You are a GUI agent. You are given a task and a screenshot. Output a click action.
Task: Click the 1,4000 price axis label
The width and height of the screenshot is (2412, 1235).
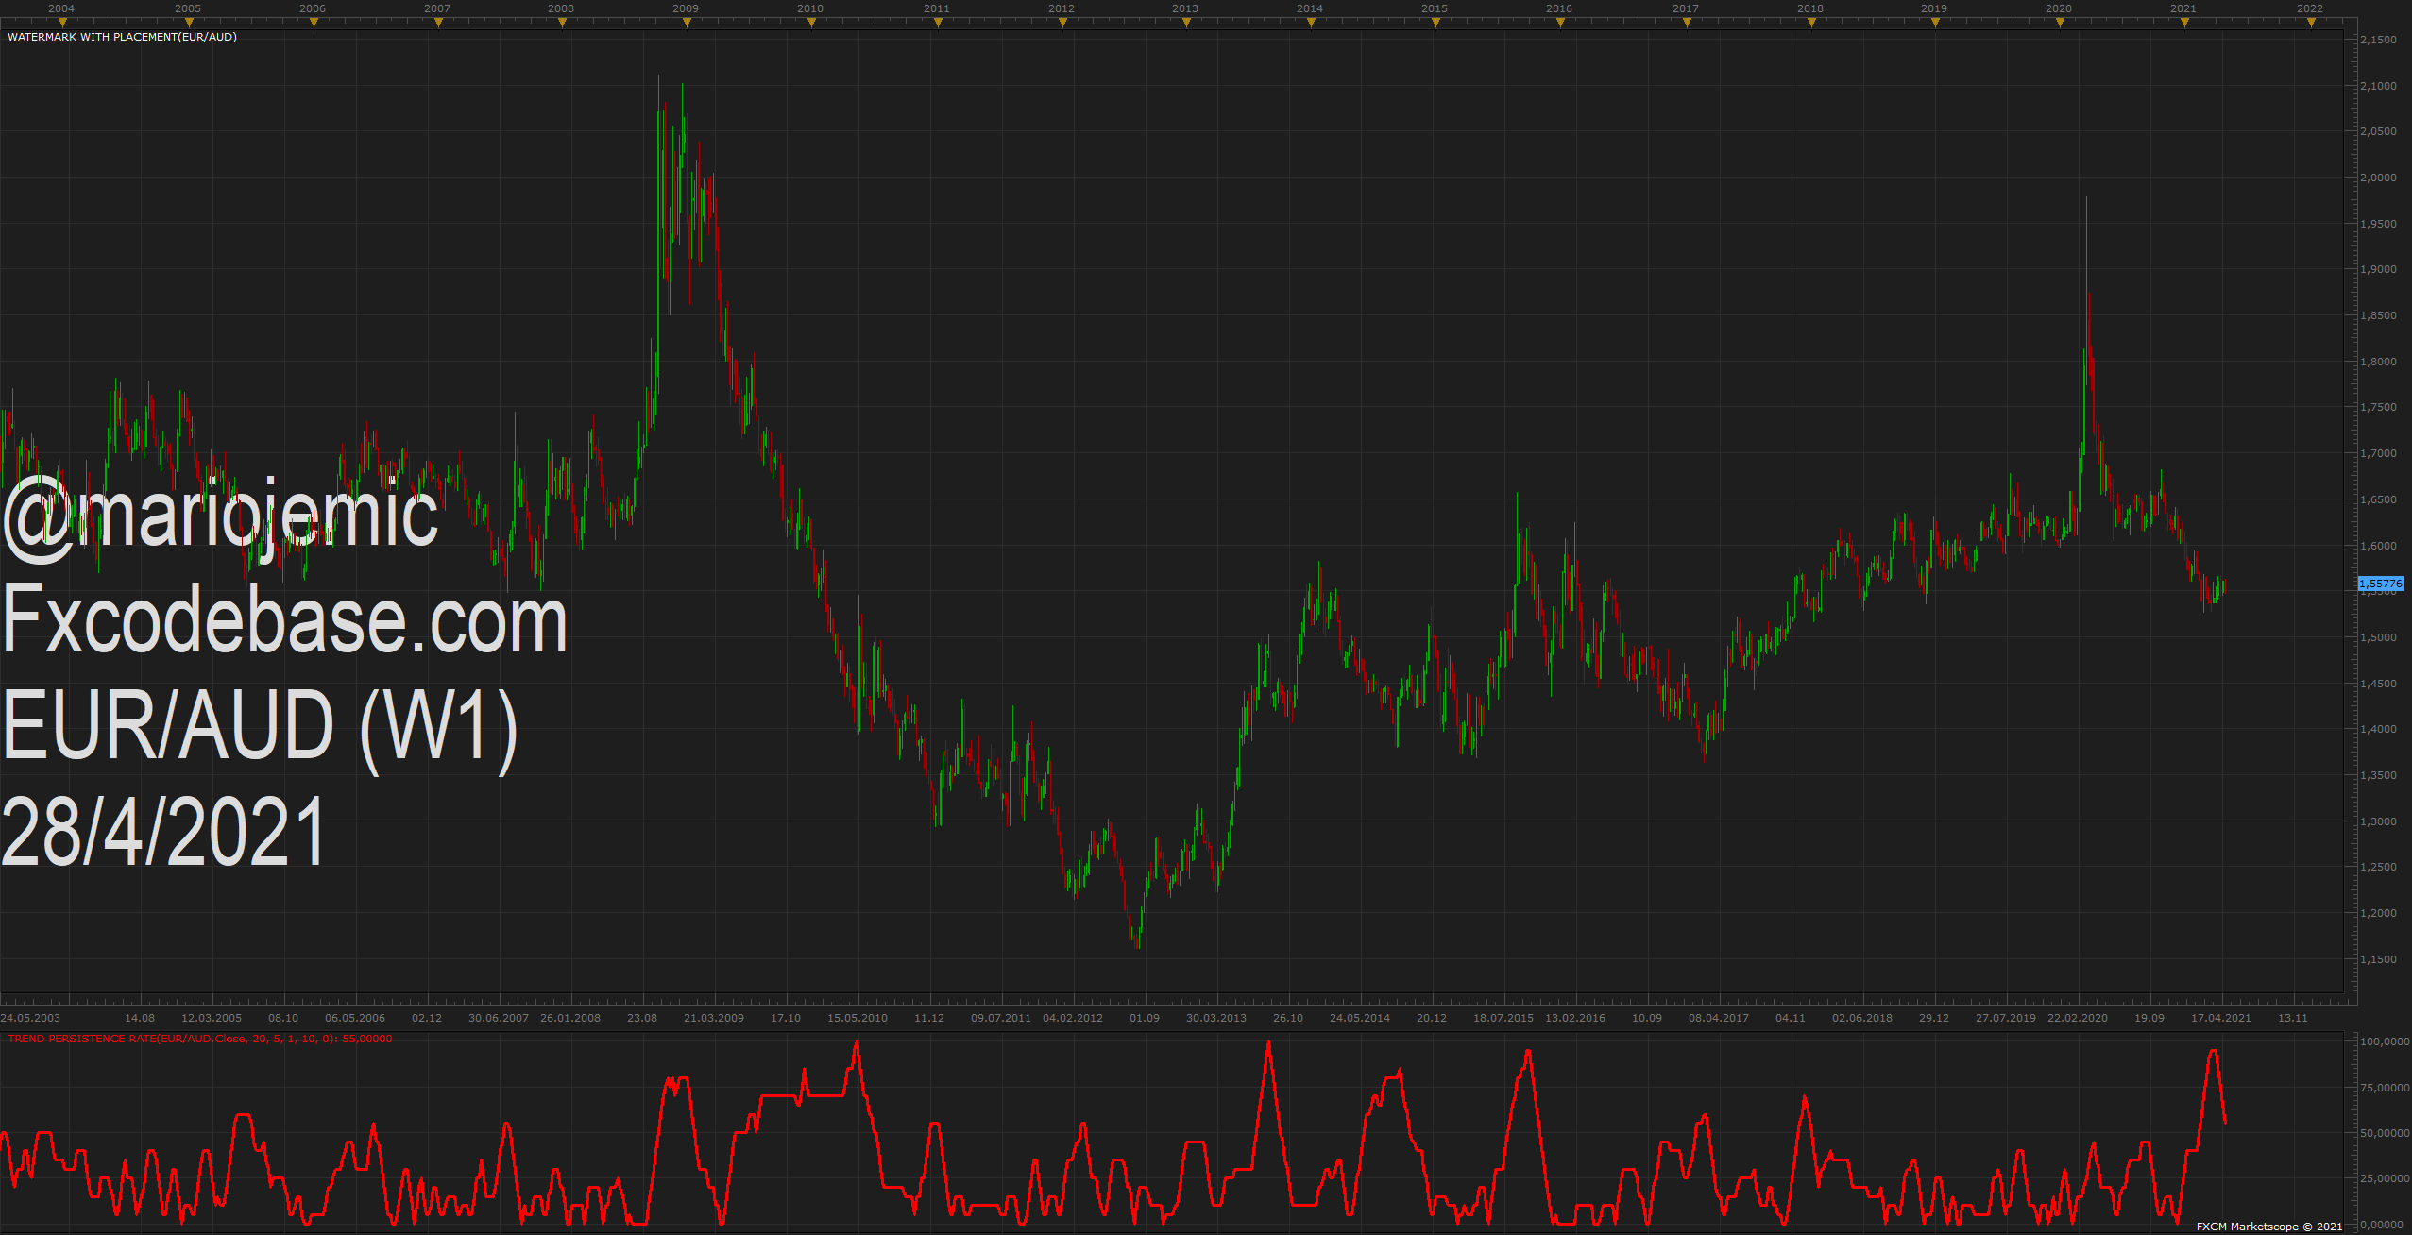2378,729
